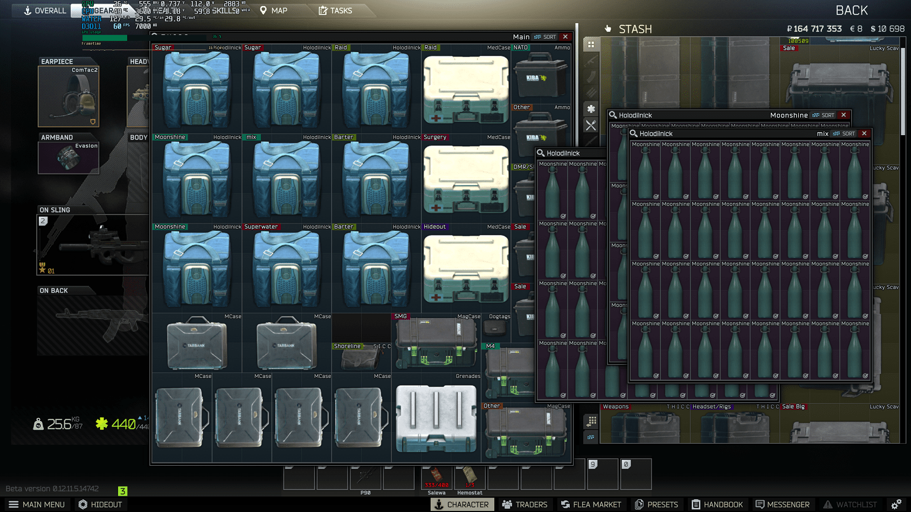
Task: Click search icon of the untitled Holodilnick window
Action: tap(541, 153)
